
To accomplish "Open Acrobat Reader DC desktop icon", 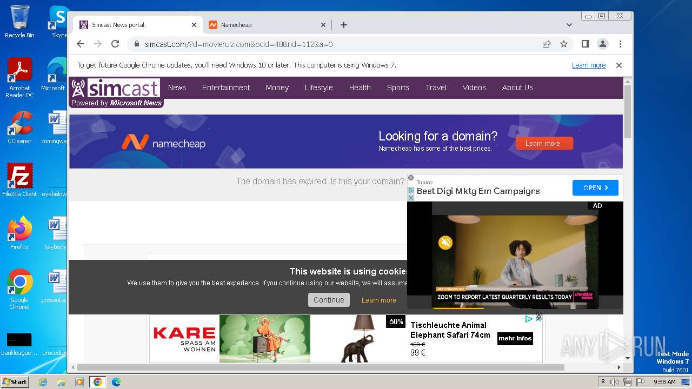I will point(19,78).
